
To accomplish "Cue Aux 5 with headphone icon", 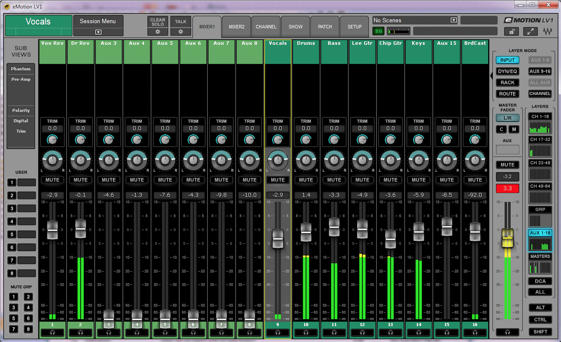I will coord(165,333).
